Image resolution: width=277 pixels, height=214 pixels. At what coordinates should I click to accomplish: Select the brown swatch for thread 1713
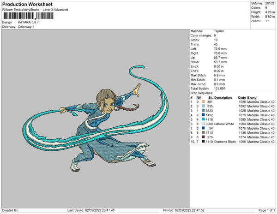[x=203, y=132]
